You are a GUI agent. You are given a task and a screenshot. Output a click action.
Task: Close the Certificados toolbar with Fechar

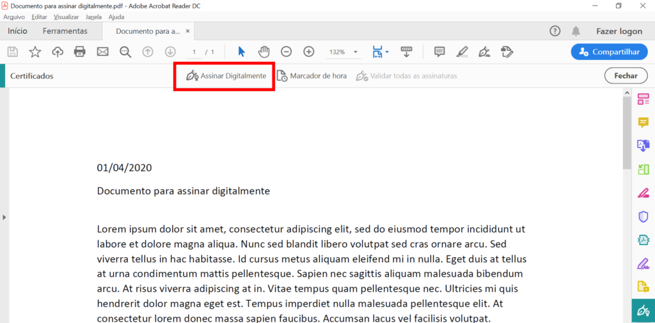click(x=625, y=76)
